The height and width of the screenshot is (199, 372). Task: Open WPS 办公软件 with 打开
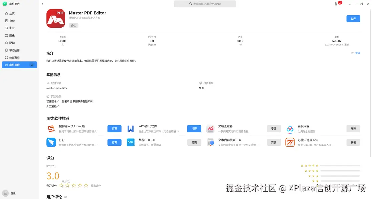(x=194, y=129)
